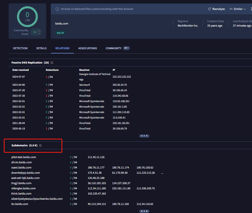The width and height of the screenshot is (252, 213).
Task: Click IP 120.48.32.188
Action: coord(96,178)
